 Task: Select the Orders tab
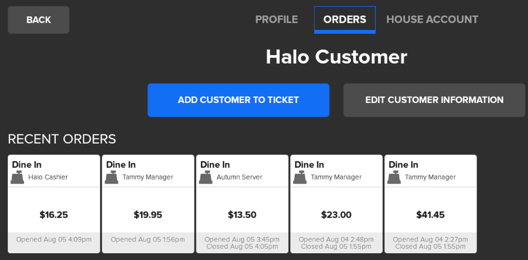point(345,20)
